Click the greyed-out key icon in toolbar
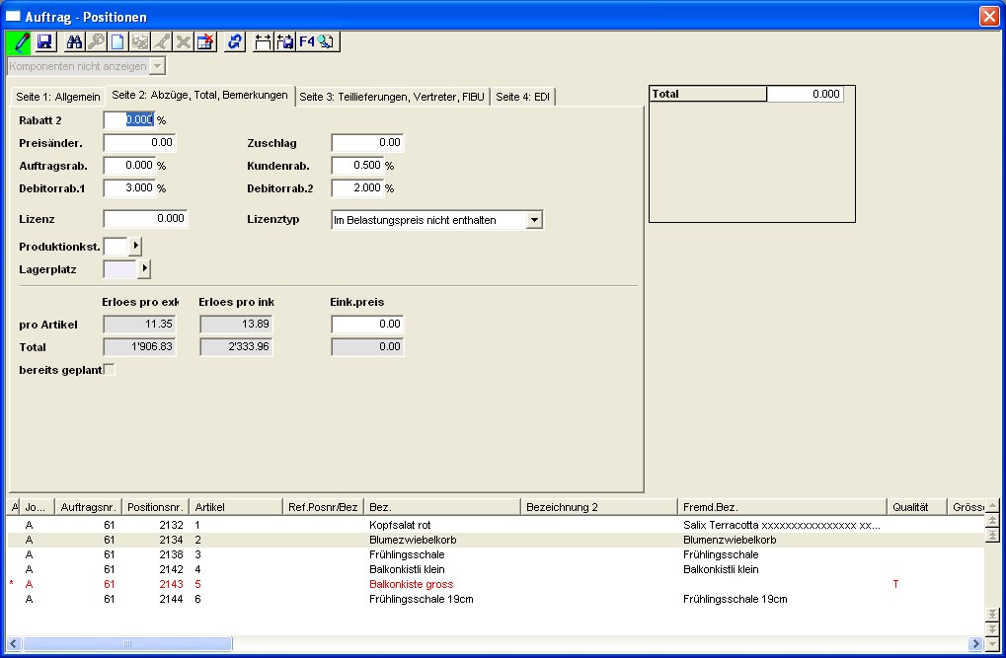This screenshot has width=1006, height=658. tap(96, 42)
